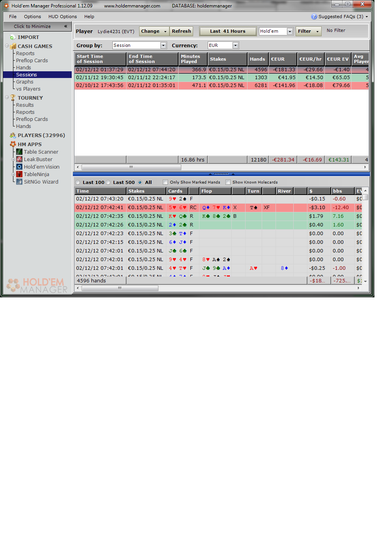391x542 pixels.
Task: Sort sessions by €EUR/hr column header
Action: click(311, 59)
